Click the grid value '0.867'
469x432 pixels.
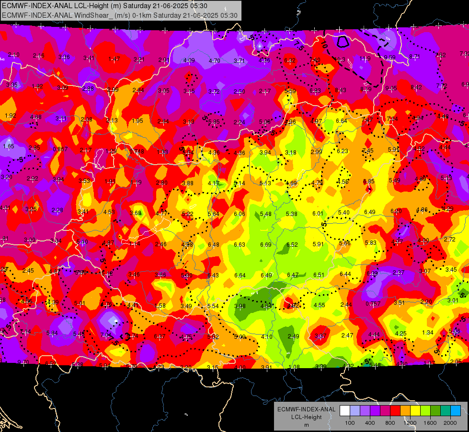[x=60, y=149]
